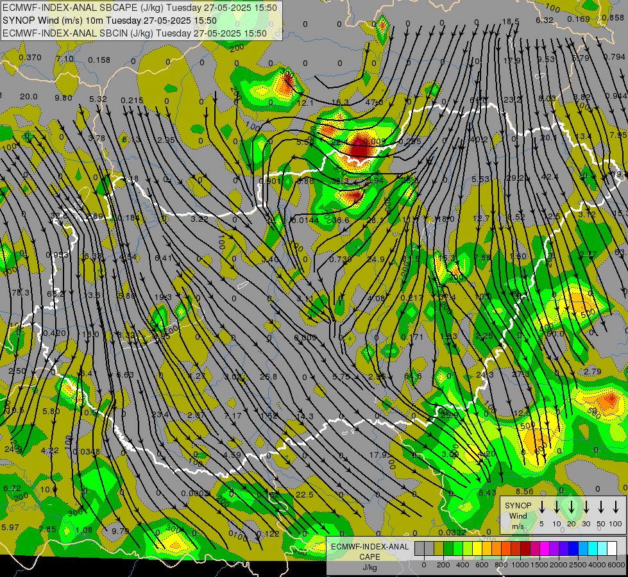This screenshot has width=628, height=577.
Task: Click the 5 label in wind legend
Action: tap(541, 524)
